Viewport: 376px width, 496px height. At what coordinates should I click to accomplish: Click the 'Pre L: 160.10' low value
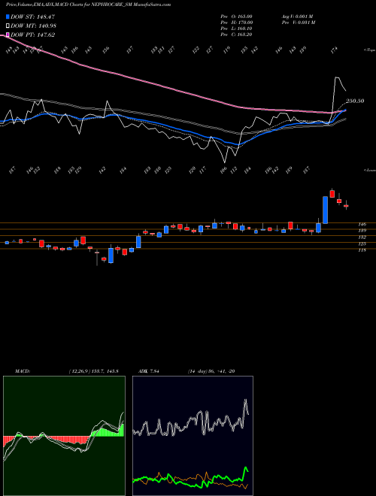[236, 29]
